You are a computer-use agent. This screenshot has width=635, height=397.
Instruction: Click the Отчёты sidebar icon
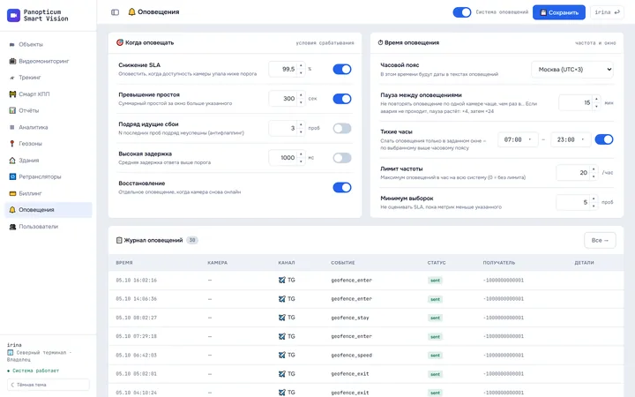(x=12, y=110)
